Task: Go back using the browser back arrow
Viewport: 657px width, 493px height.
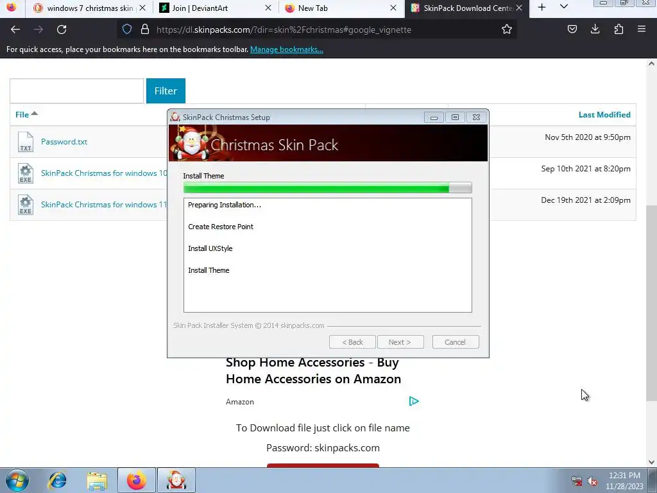Action: [15, 30]
